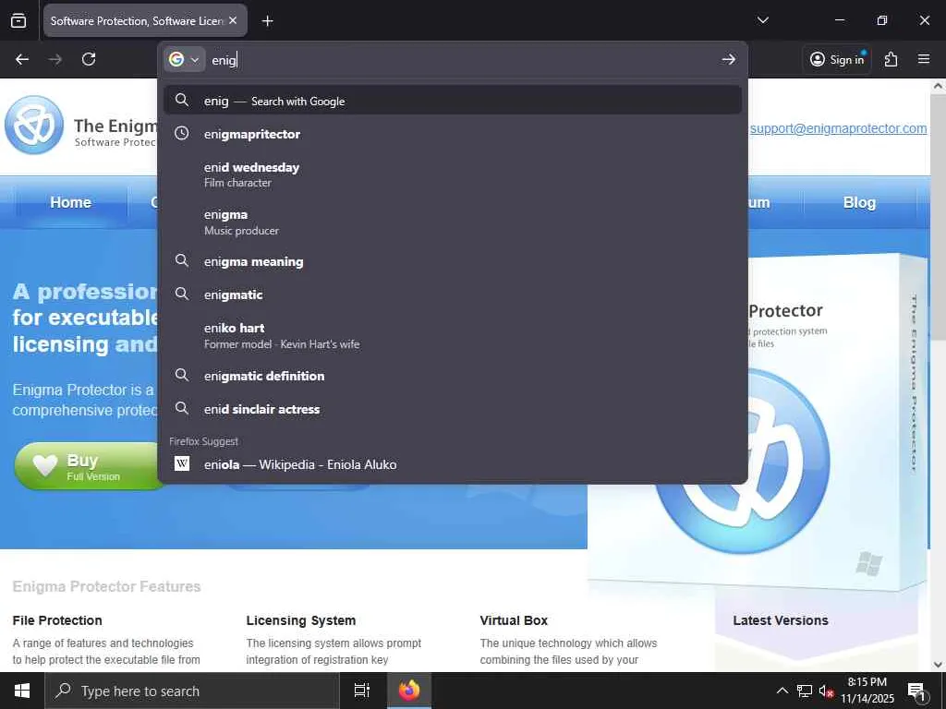Click the 'File Protection' heading
This screenshot has width=946, height=709.
point(57,620)
